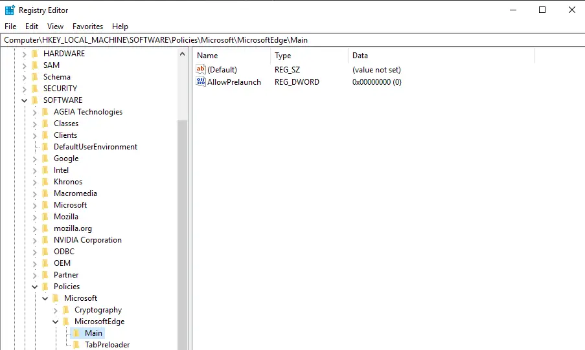Click the ODBC folder icon

(45, 252)
